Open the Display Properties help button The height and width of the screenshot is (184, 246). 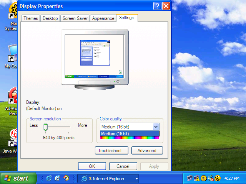tap(157, 6)
